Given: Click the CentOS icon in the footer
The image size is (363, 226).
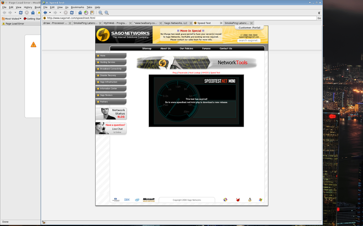Looking at the screenshot, I should 225,200.
